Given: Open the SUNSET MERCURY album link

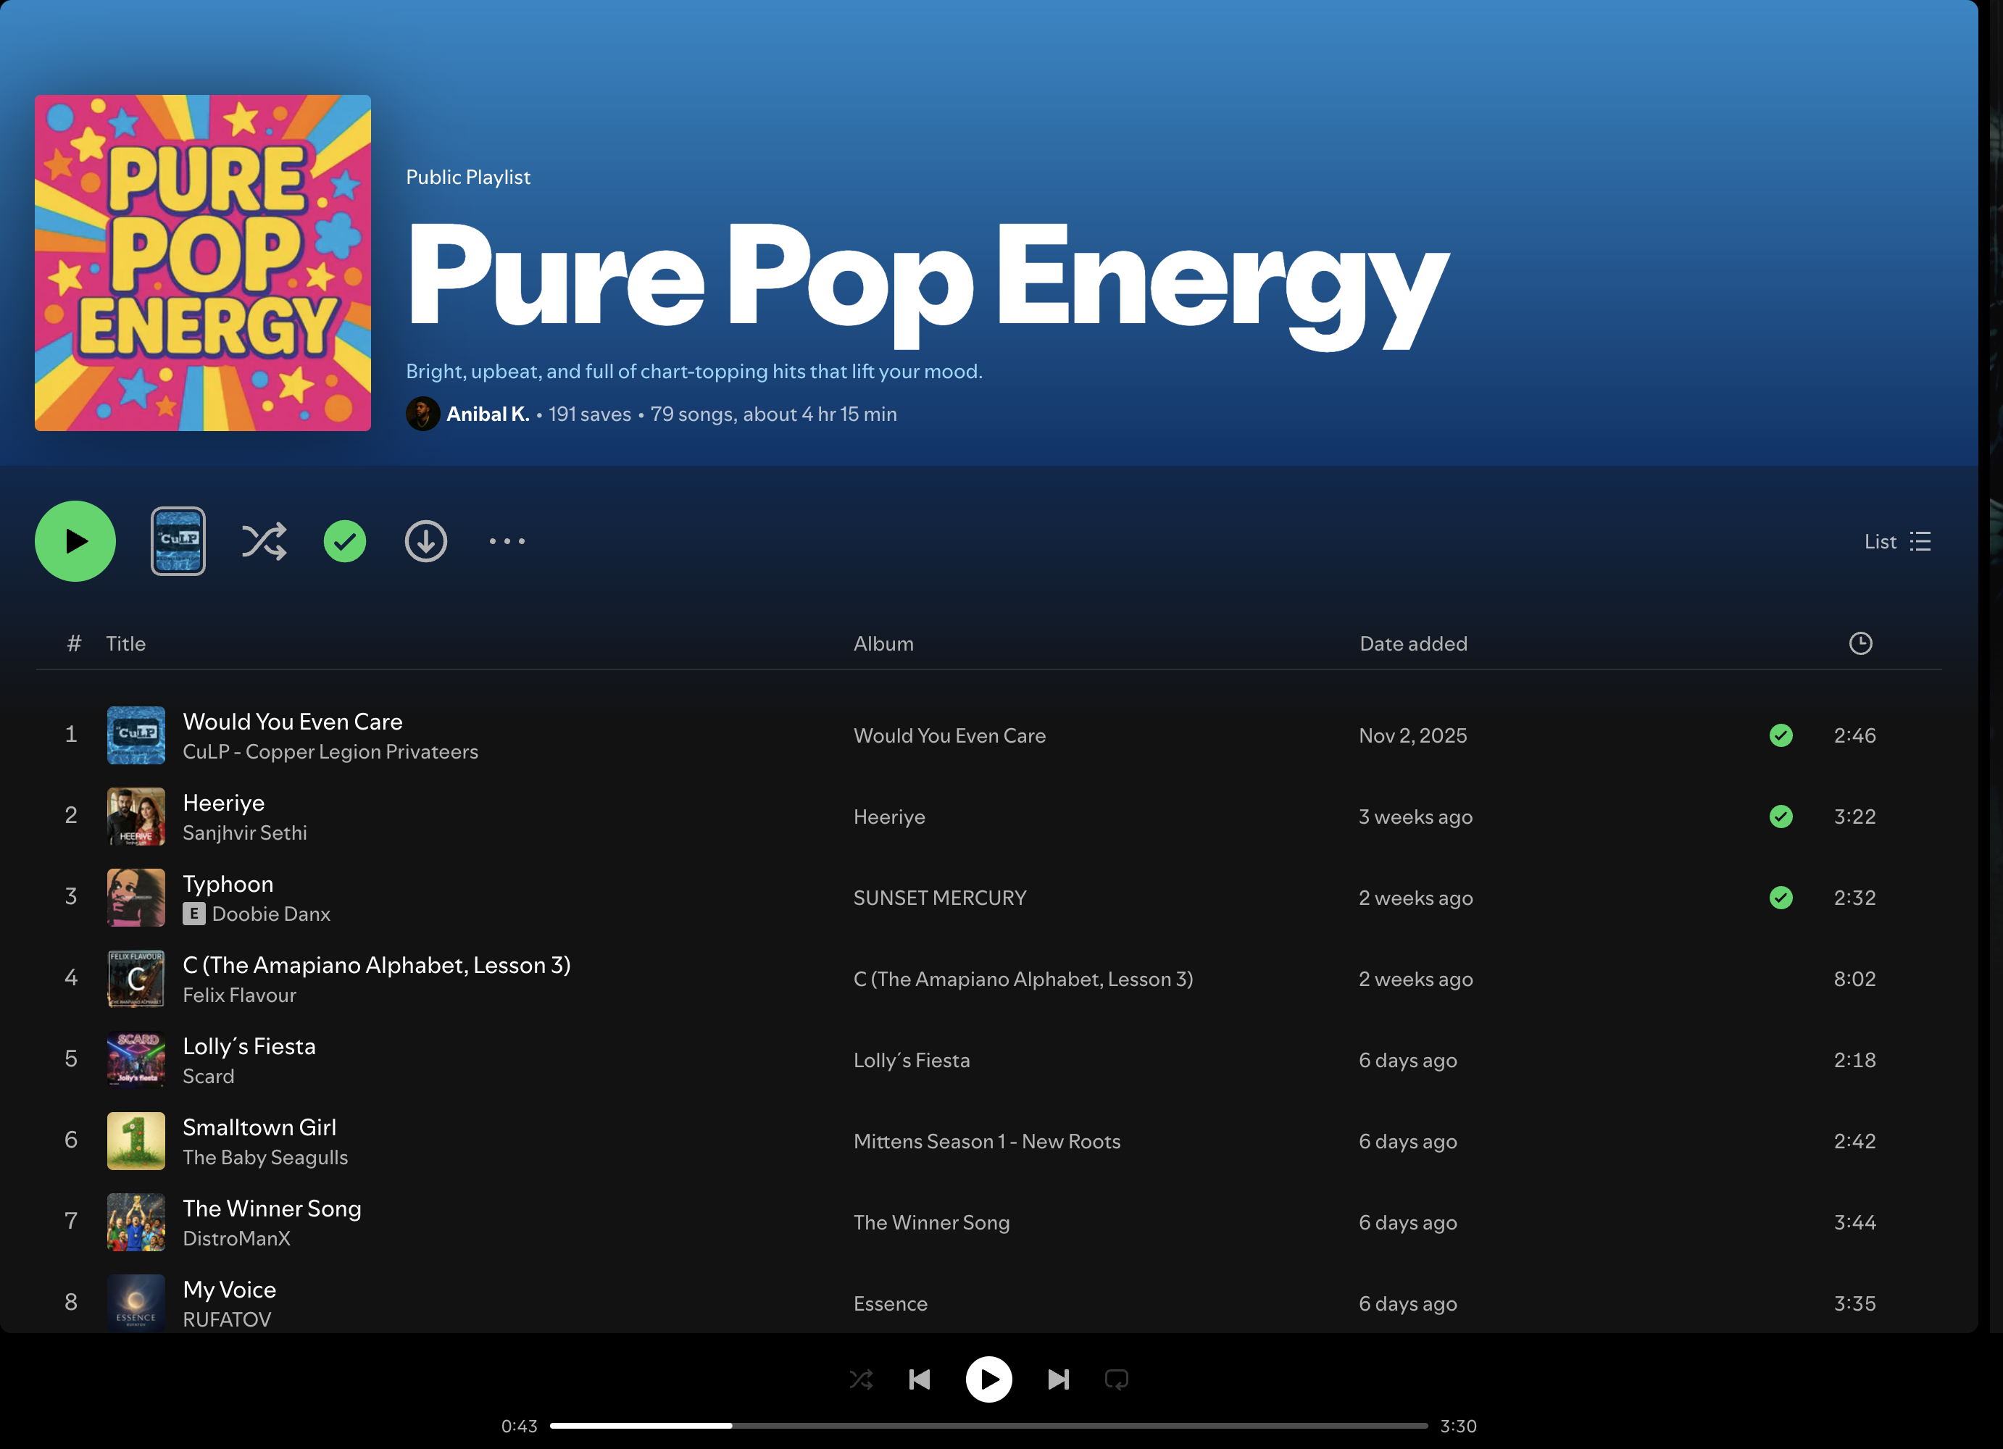Looking at the screenshot, I should (940, 898).
